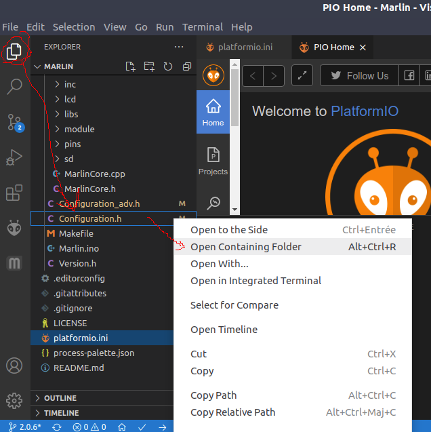Image resolution: width=431 pixels, height=432 pixels.
Task: Click git branch 2.0.6* in status bar
Action: tap(25, 427)
